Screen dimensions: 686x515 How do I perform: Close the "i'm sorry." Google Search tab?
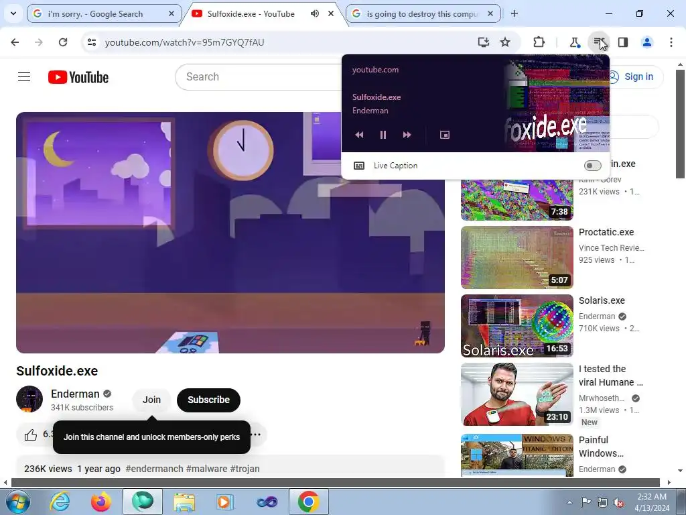(x=171, y=13)
